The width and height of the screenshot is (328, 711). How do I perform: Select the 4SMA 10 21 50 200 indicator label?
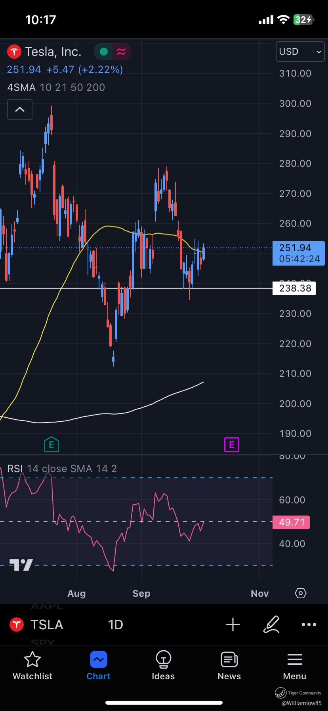click(56, 87)
